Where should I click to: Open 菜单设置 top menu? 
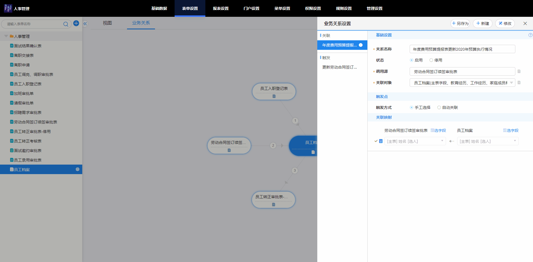pyautogui.click(x=282, y=8)
